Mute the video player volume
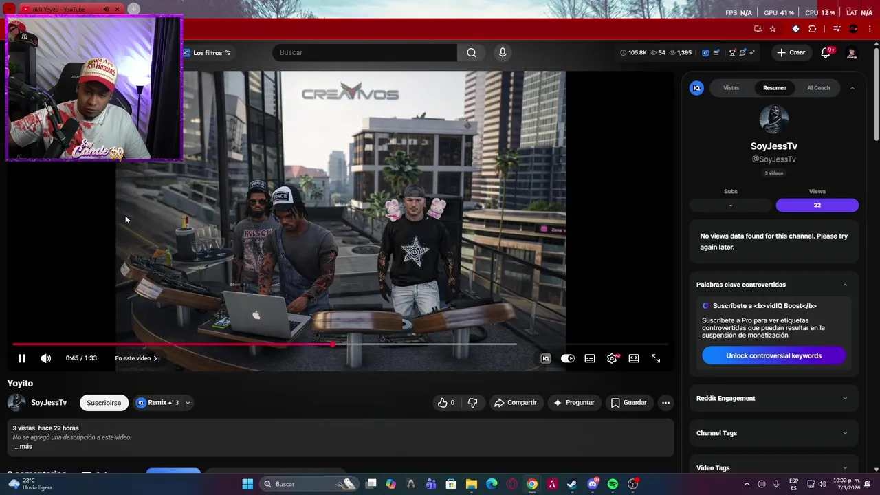Viewport: 880px width, 495px height. [x=45, y=358]
